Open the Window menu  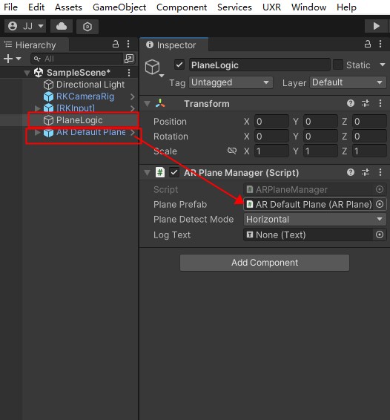[308, 7]
